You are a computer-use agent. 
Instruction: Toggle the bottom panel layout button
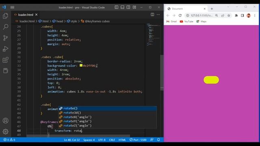pos(122,7)
